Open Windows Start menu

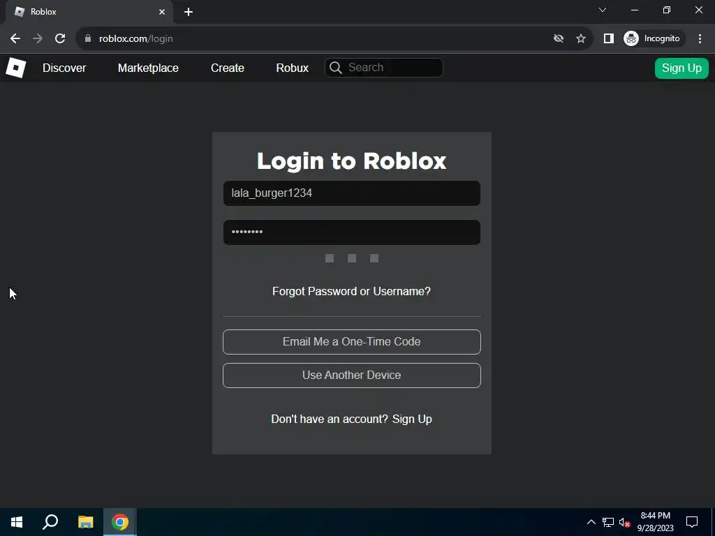17,522
